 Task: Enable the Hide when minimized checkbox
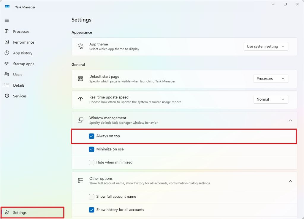[x=91, y=162]
